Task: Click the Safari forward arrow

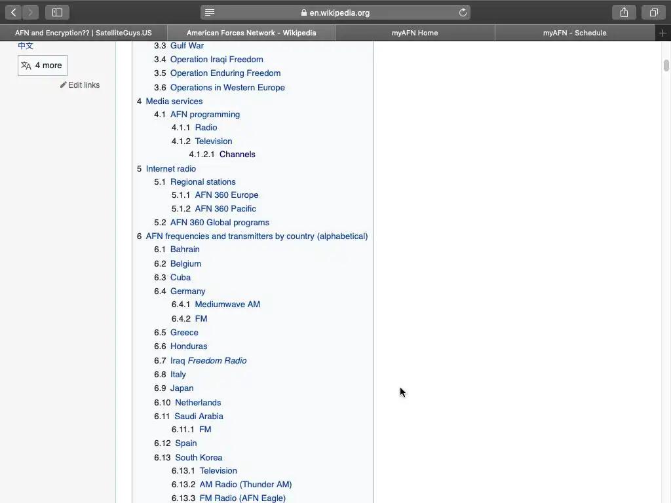Action: (30, 12)
